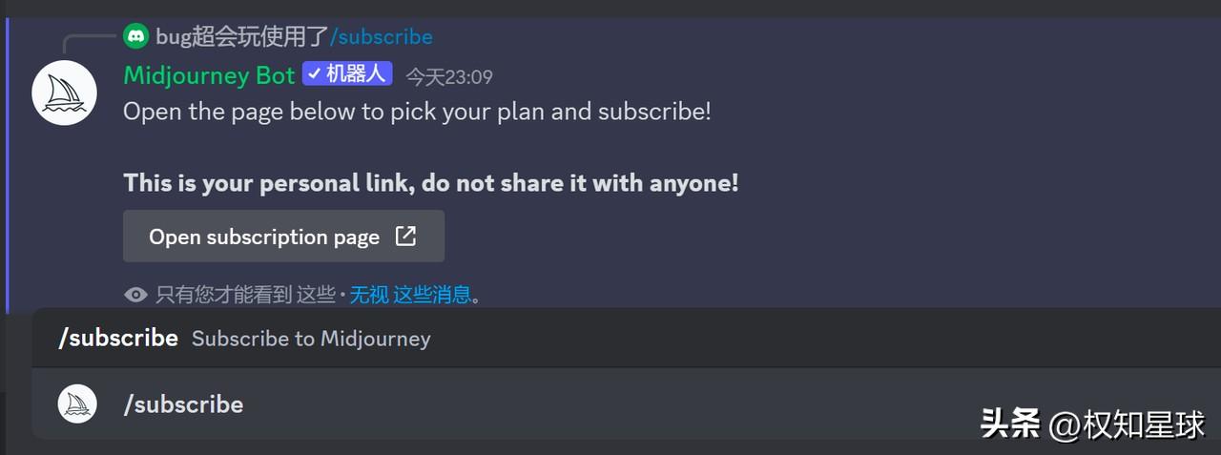Click the Subscribe to Midjourney description text
Viewport: 1221px width, 455px height.
(x=311, y=339)
